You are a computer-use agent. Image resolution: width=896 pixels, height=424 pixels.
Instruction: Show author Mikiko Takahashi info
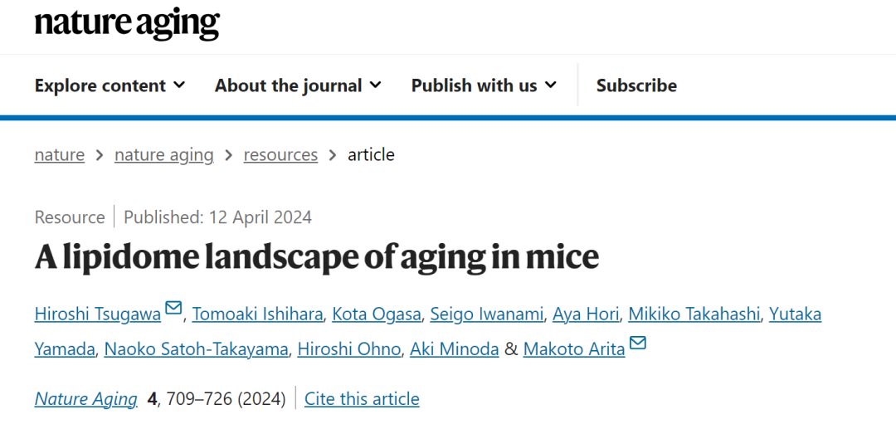pos(694,314)
